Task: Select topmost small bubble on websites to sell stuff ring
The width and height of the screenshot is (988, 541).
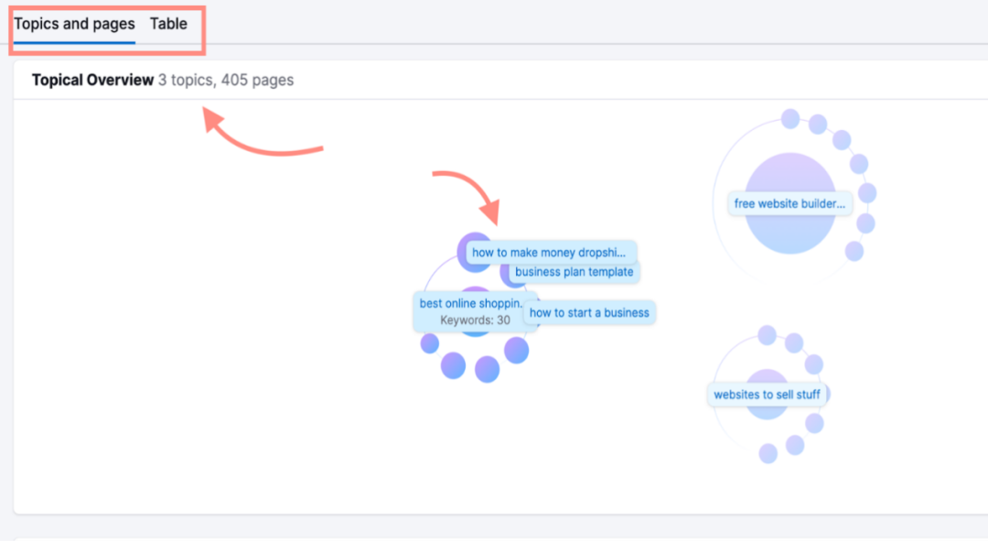Action: pos(768,335)
